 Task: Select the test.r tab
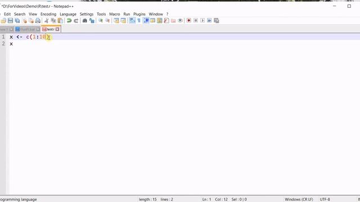coord(51,29)
